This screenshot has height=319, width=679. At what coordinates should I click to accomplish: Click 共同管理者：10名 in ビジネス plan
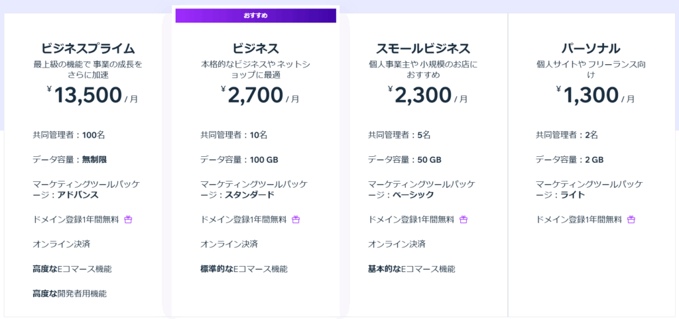[234, 135]
